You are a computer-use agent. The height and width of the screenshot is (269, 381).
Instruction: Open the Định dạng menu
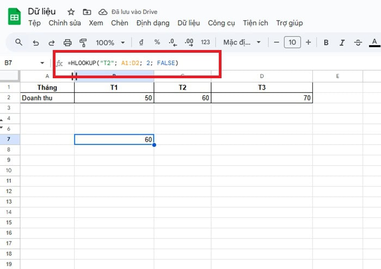coord(153,23)
